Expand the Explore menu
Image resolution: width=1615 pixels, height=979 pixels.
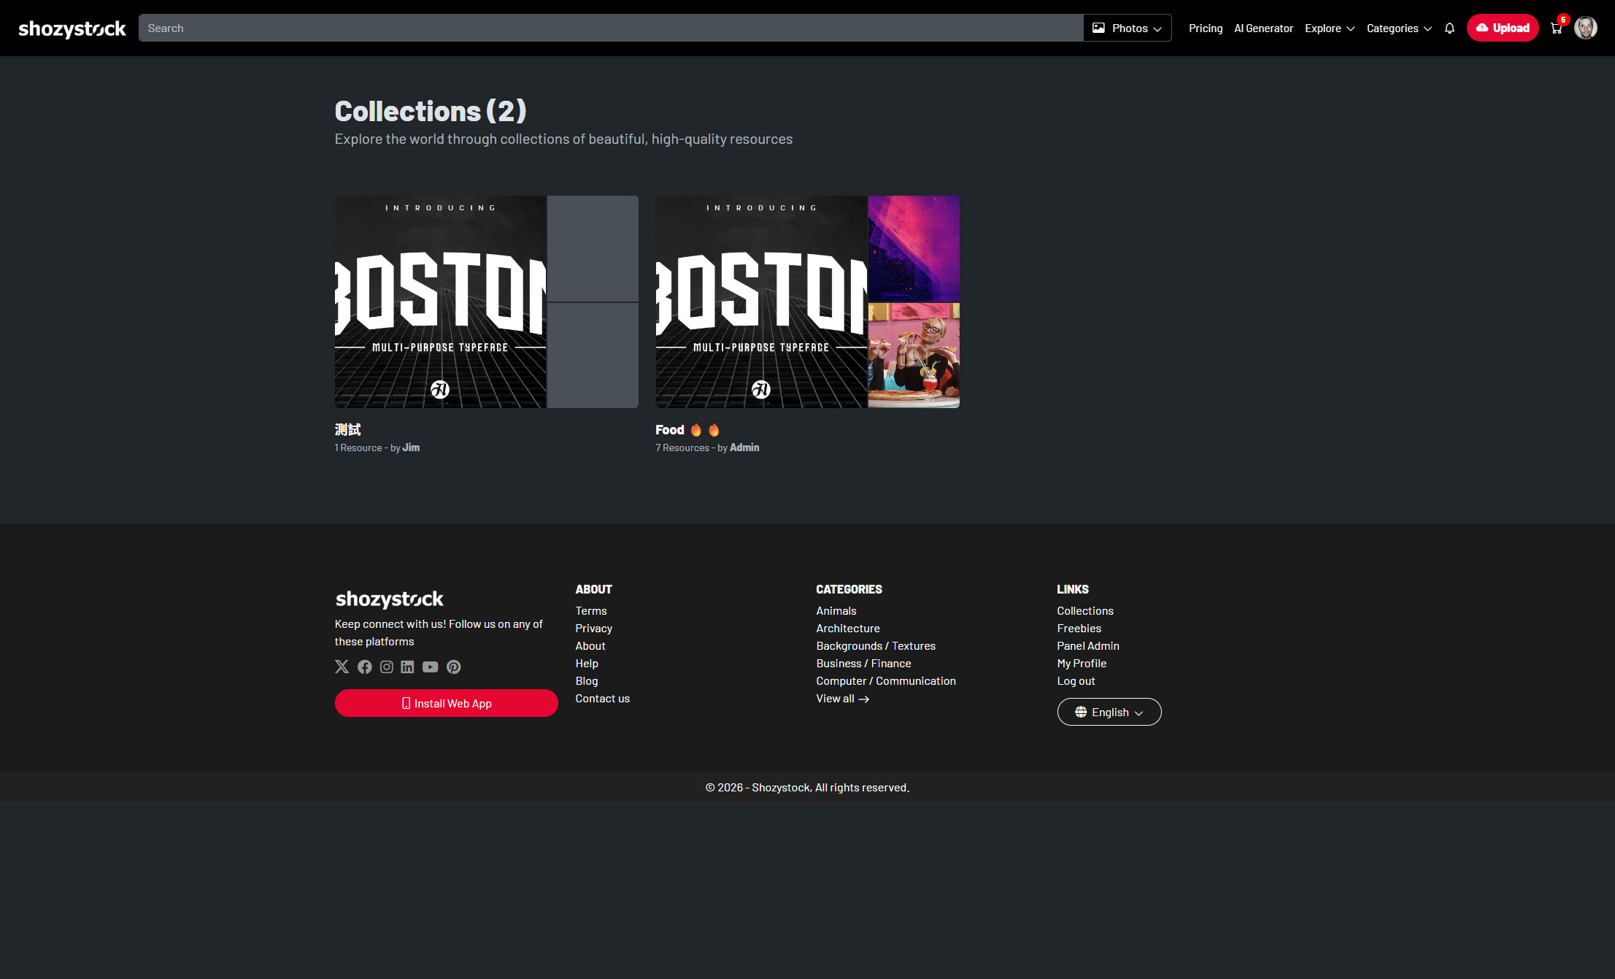click(1329, 28)
